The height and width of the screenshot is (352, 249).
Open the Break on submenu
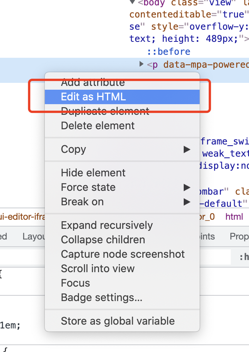(82, 201)
